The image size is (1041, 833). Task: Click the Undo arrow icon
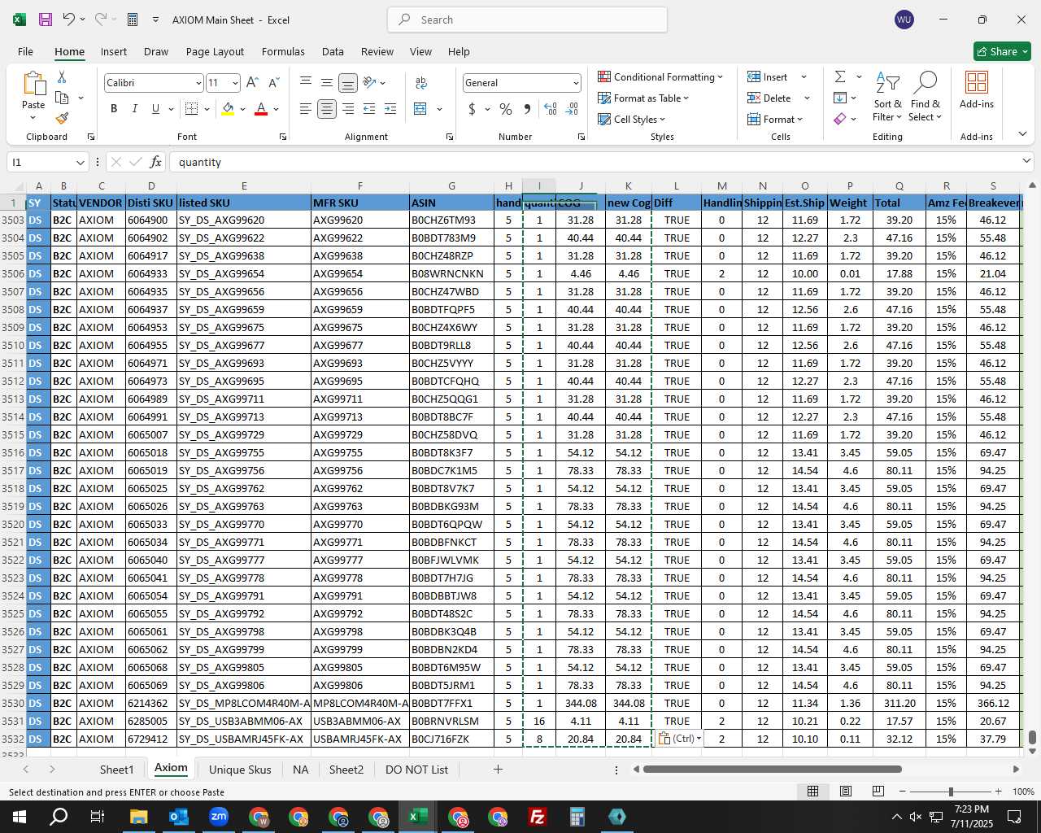point(69,20)
